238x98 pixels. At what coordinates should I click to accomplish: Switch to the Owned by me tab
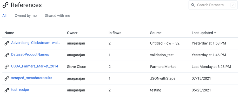[x=26, y=16]
